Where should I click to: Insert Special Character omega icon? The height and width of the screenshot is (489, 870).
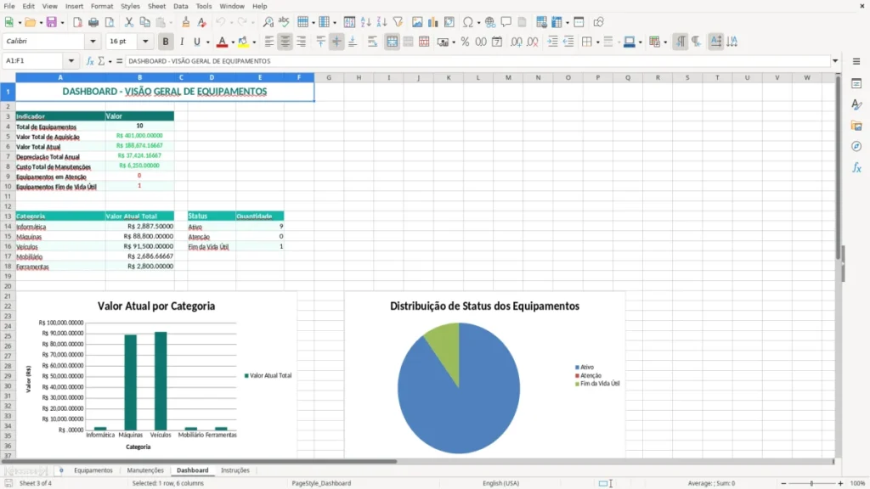click(x=468, y=22)
